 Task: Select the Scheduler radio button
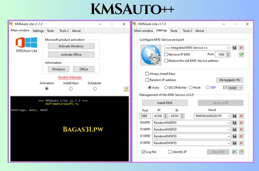click(95, 89)
